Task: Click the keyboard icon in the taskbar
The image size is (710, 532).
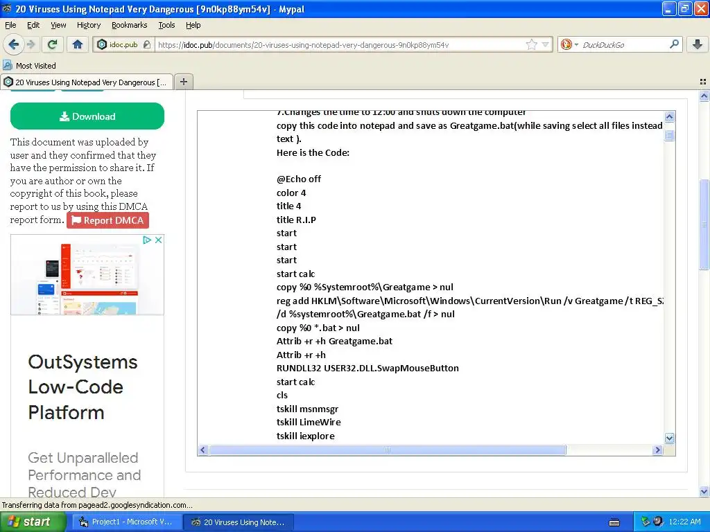Action: (614, 522)
